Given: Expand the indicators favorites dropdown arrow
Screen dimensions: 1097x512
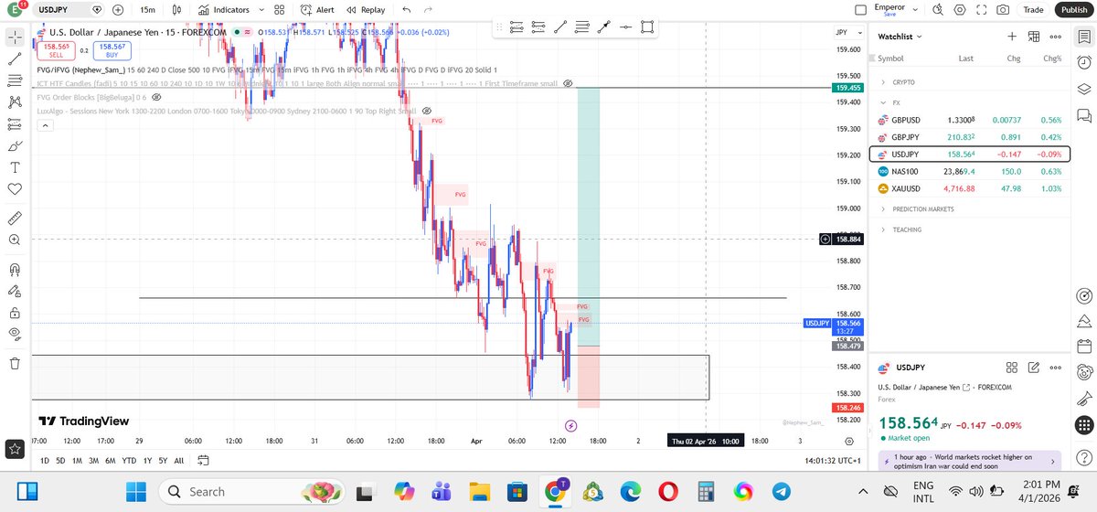Looking at the screenshot, I should coord(260,10).
